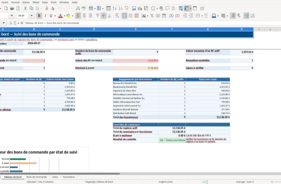Toggle Merge and Center Cells
The width and height of the screenshot is (281, 184).
point(124,16)
